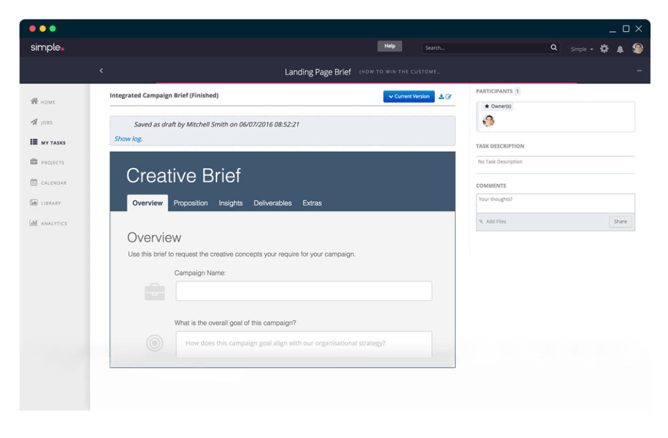Switch to the Overview tab

[148, 203]
